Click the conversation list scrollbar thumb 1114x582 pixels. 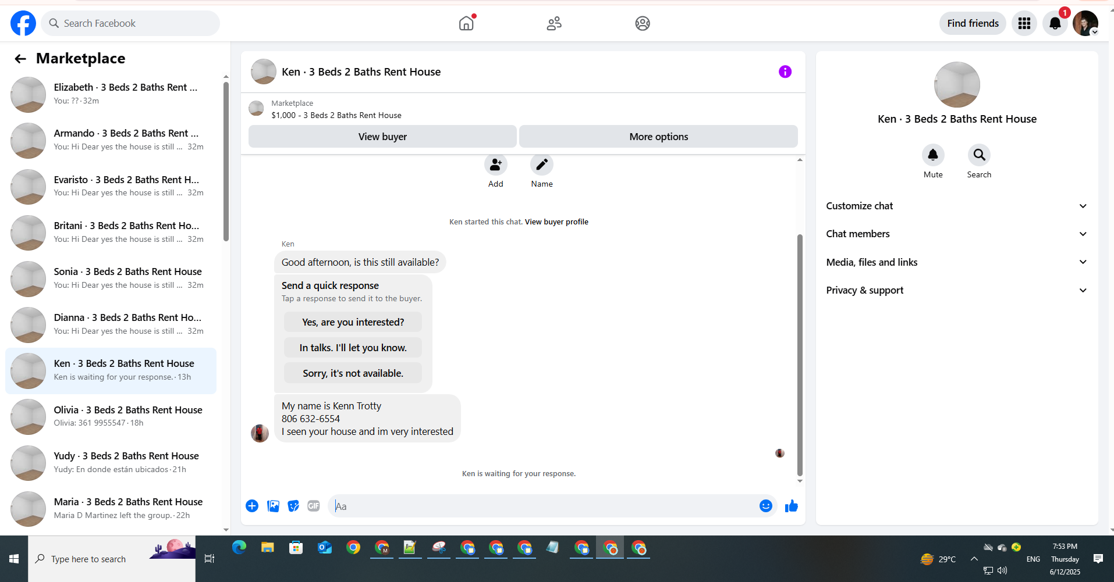[x=226, y=162]
